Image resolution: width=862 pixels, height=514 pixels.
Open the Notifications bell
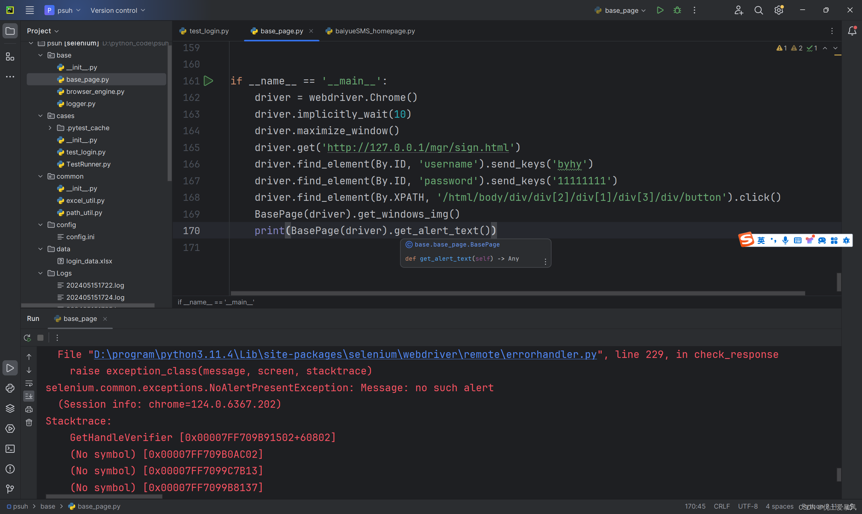tap(852, 31)
